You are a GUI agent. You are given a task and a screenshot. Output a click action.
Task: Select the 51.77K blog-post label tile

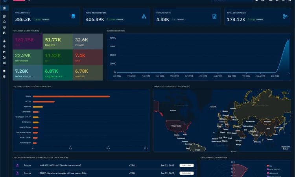coord(58,42)
